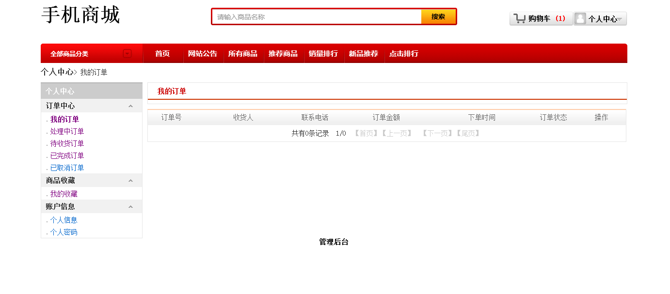670x294 pixels.
Task: Click the 我的订单 panel title
Action: point(172,92)
